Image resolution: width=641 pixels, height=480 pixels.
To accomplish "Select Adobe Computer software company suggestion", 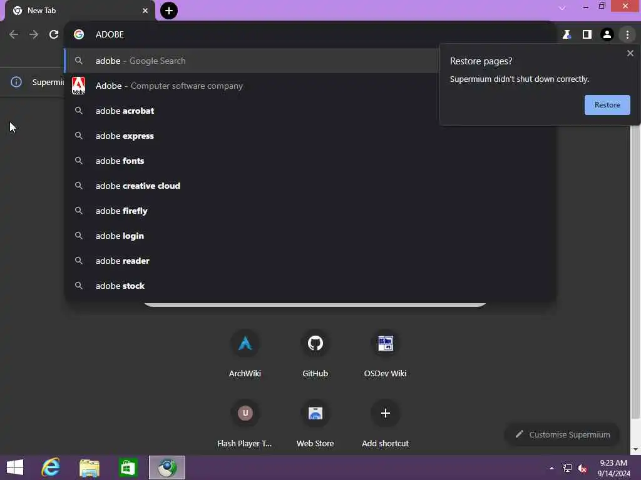I will point(252,86).
